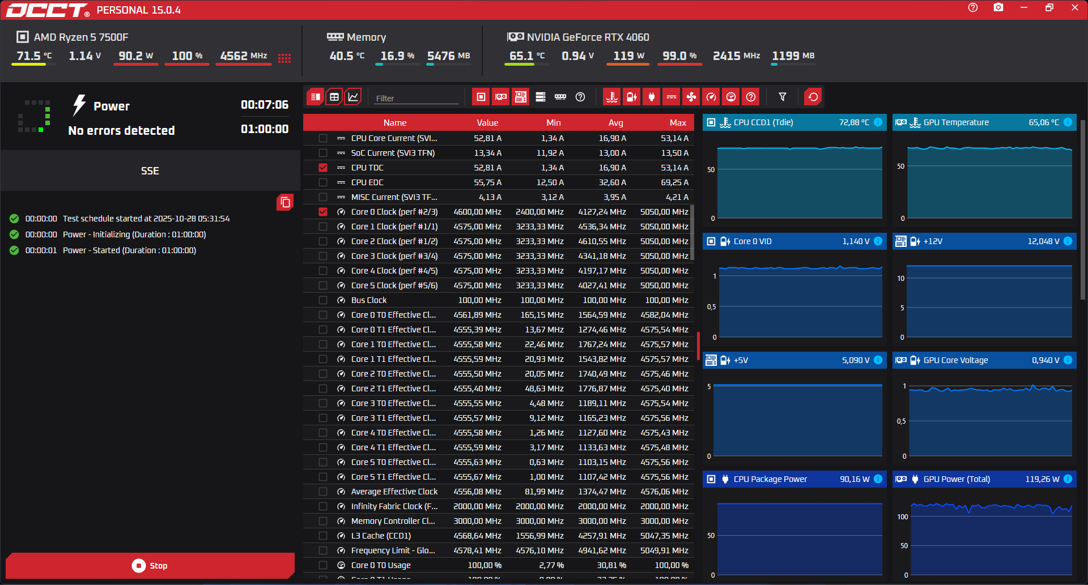Expand per-core grid beside CPU clock
Image resolution: width=1088 pixels, height=585 pixels.
pyautogui.click(x=284, y=58)
